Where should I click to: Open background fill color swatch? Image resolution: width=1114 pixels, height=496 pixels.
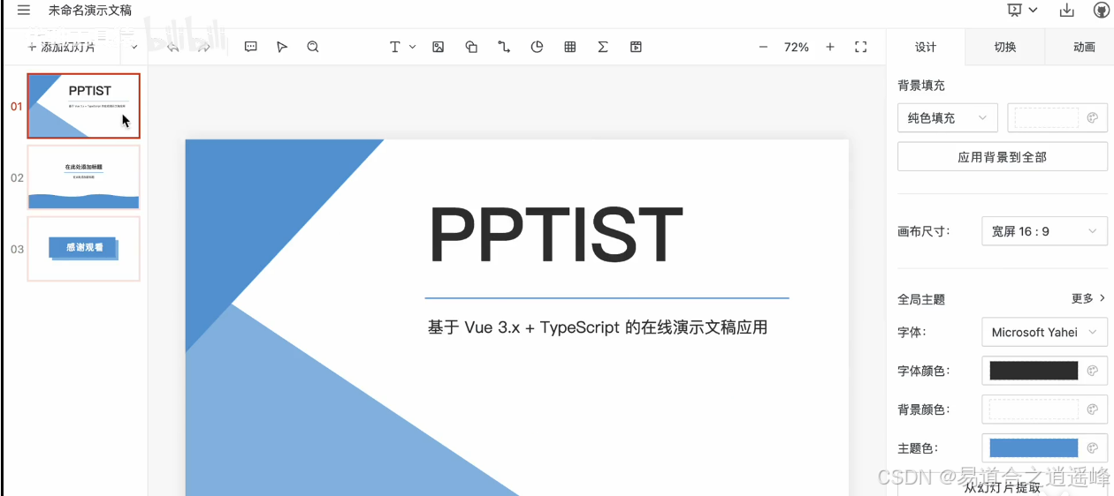tap(1057, 118)
